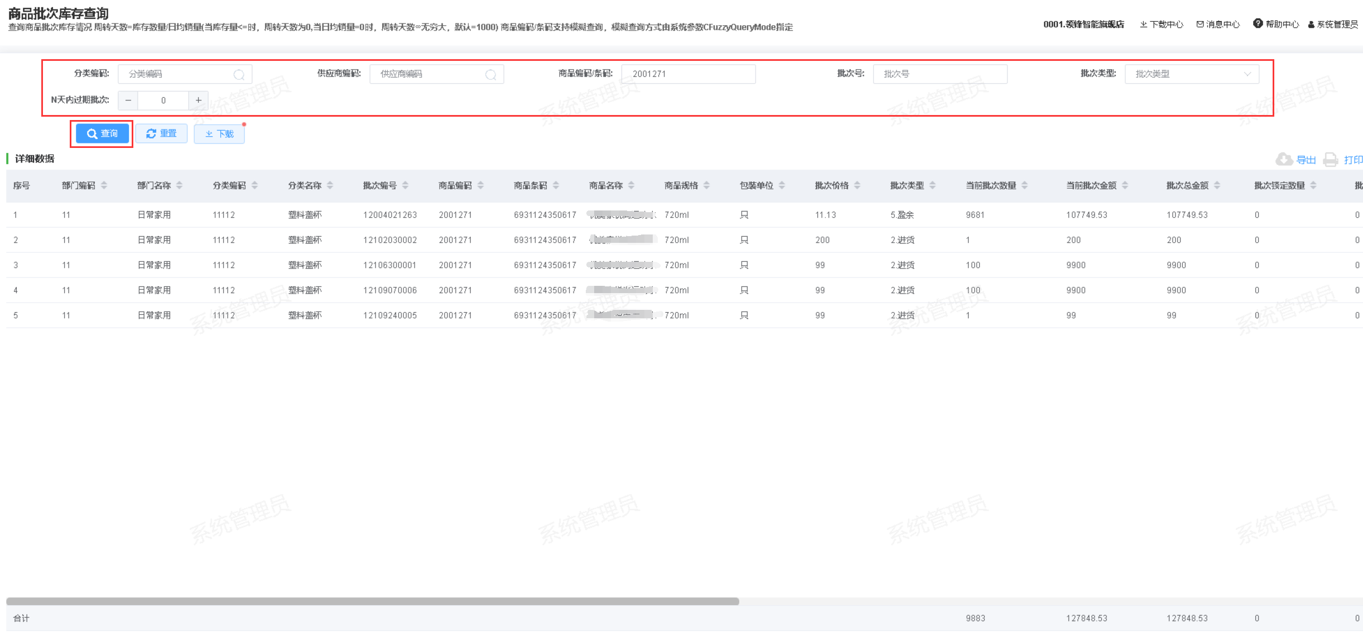Open 消息中心 message center
This screenshot has width=1363, height=637.
click(1218, 24)
